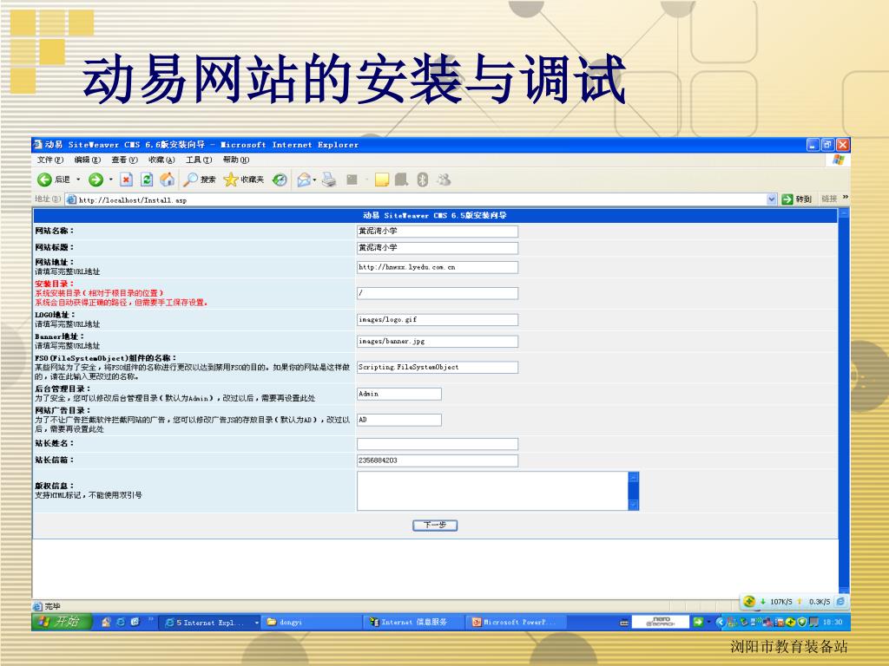Screen dimensions: 889x666
Task: Open the Mail button dropdown arrow
Action: 314,180
